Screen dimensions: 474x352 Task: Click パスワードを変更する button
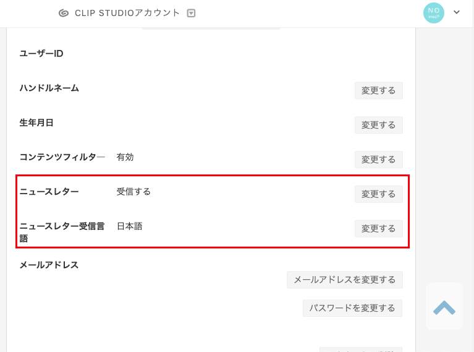point(352,308)
